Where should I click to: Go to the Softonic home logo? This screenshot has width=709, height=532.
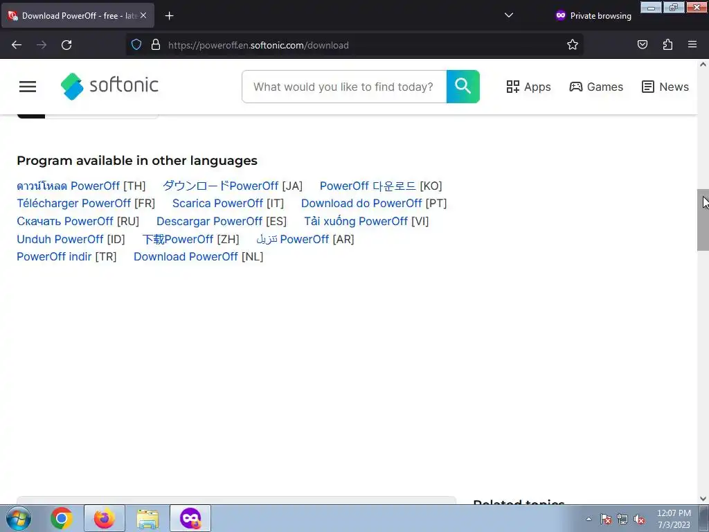click(109, 86)
